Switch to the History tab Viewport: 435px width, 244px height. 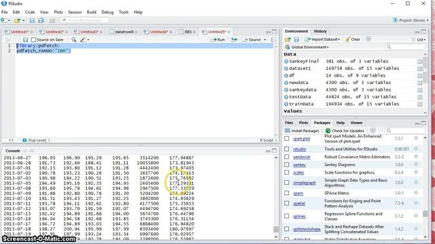320,31
